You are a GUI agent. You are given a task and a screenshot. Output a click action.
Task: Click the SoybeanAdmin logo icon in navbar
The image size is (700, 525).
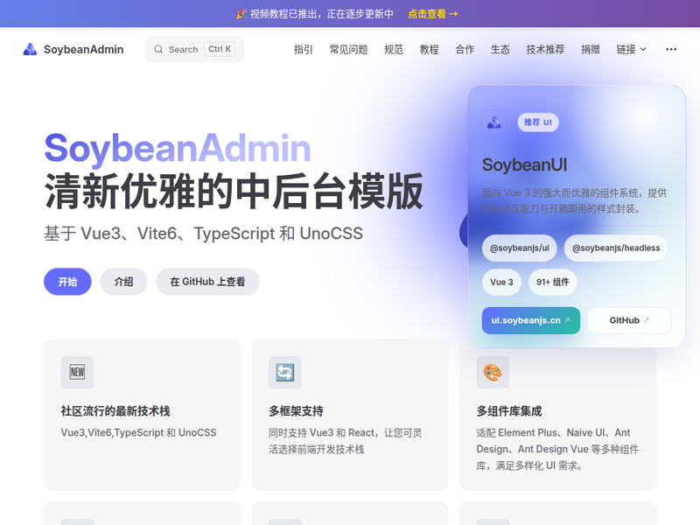[30, 49]
